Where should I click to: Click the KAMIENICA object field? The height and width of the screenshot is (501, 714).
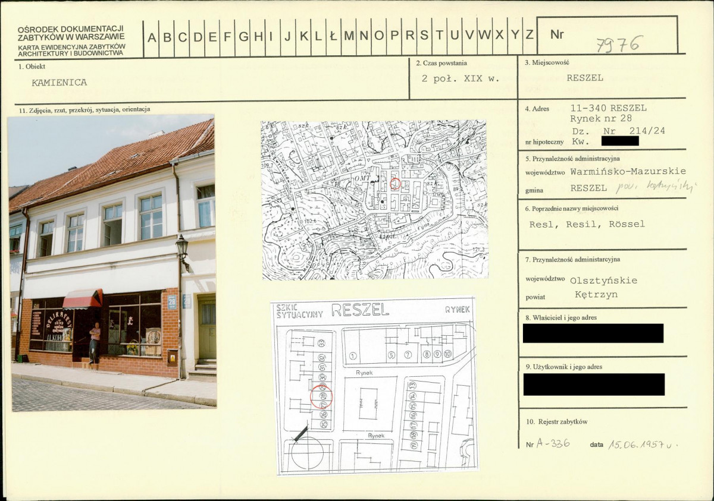[x=59, y=83]
